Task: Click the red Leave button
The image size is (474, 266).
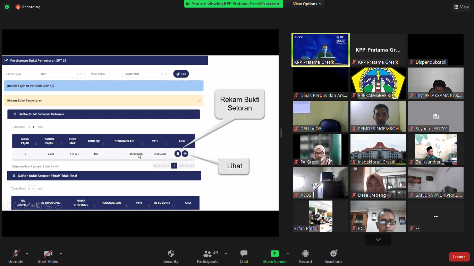Action: click(459, 257)
